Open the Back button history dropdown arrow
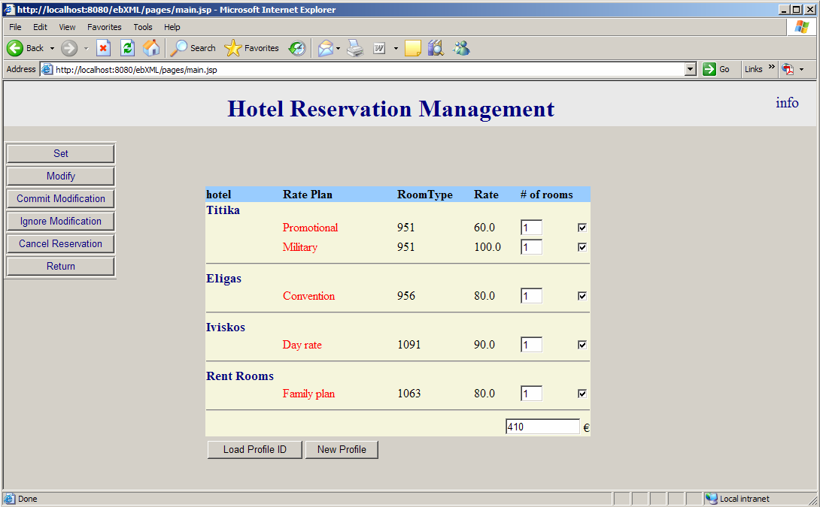Screen dimensions: 820x507 coord(53,49)
